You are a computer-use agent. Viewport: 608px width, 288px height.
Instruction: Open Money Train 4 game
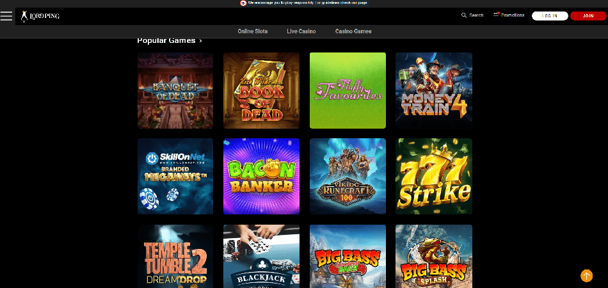[433, 90]
